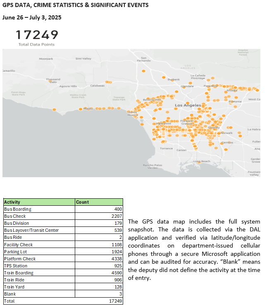The height and width of the screenshot is (308, 269).
Task: Click the Train Boarding activity cell
Action: (x=19, y=273)
